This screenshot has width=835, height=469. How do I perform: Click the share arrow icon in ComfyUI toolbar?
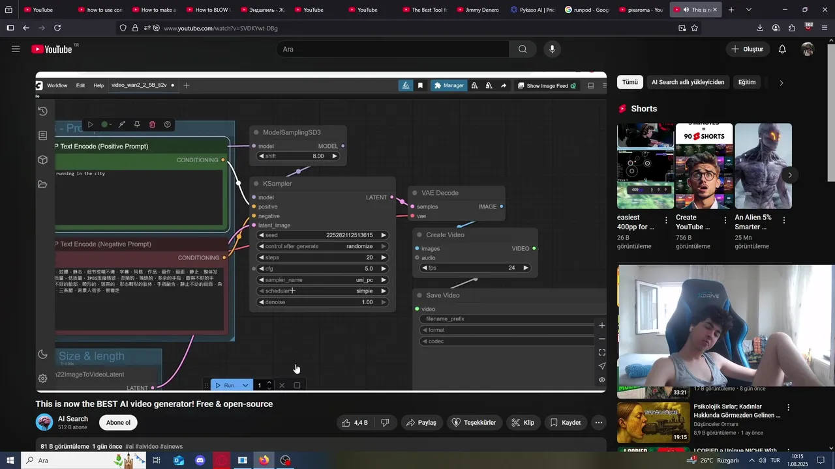point(504,85)
